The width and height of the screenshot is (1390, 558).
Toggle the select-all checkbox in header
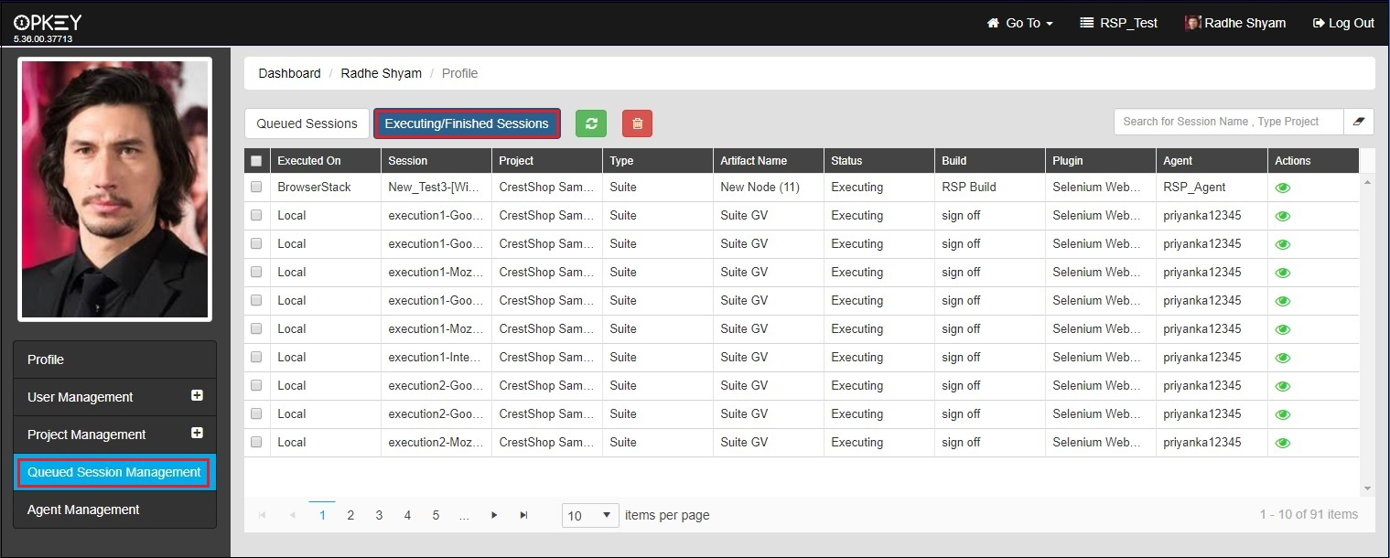(256, 161)
